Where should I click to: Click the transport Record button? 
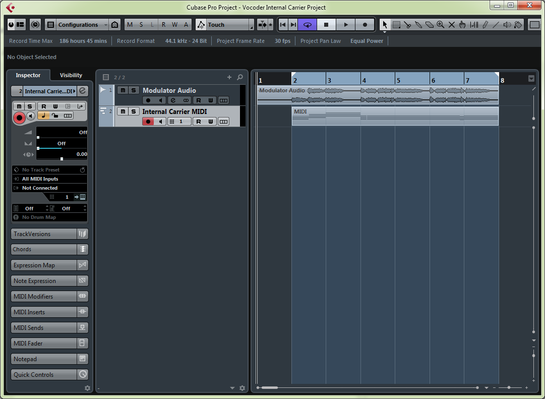(x=365, y=25)
